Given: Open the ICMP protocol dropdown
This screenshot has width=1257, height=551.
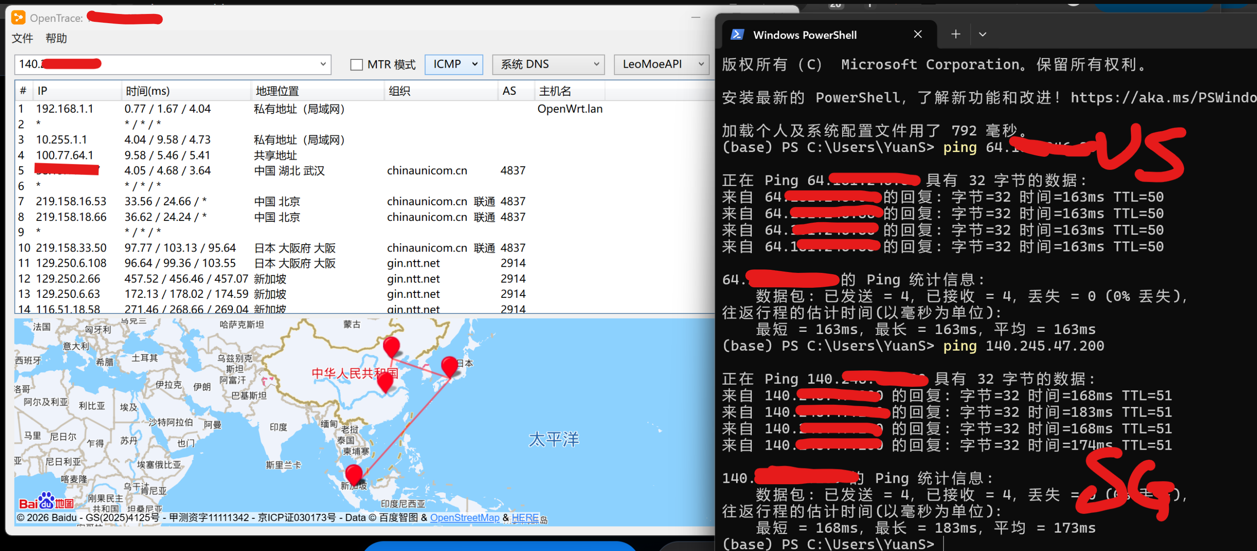Looking at the screenshot, I should pos(453,65).
